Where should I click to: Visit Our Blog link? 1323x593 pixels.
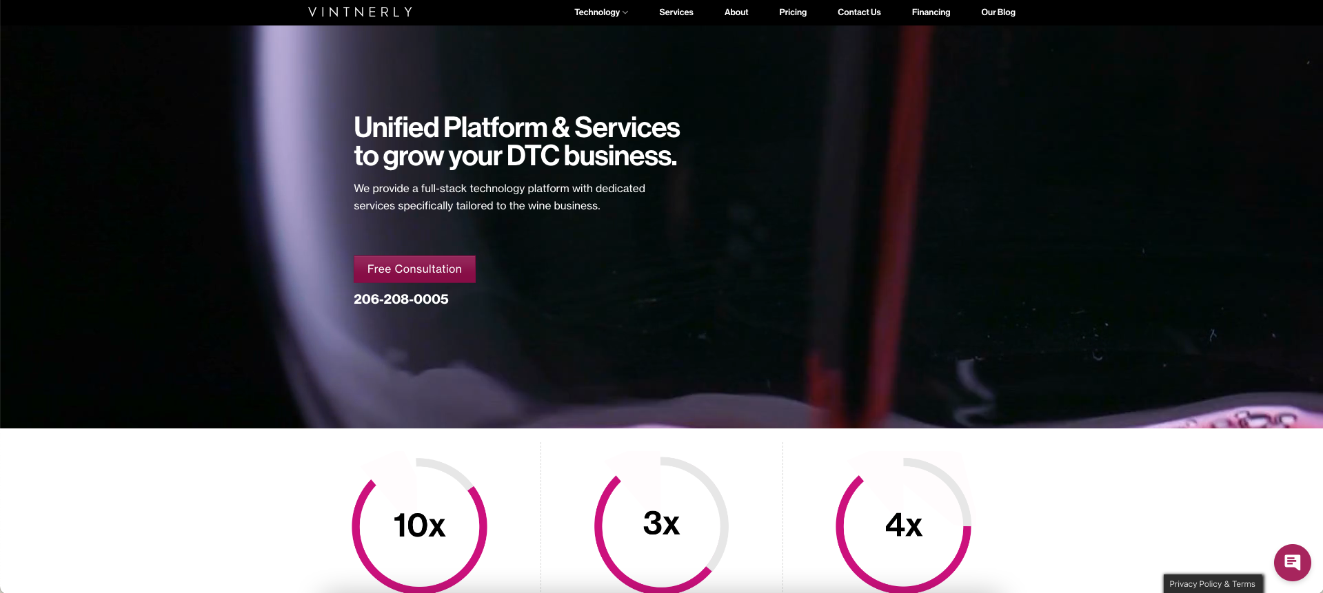998,12
